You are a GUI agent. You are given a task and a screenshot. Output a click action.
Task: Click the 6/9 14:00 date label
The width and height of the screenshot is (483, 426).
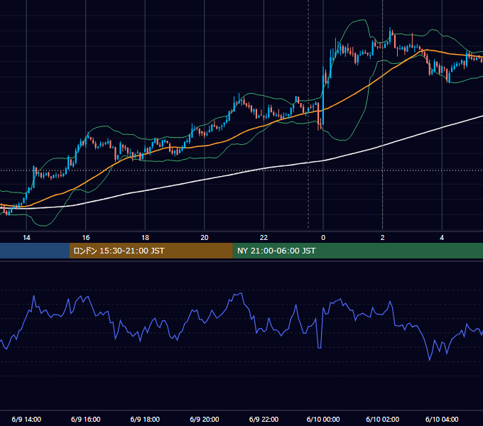coord(26,419)
